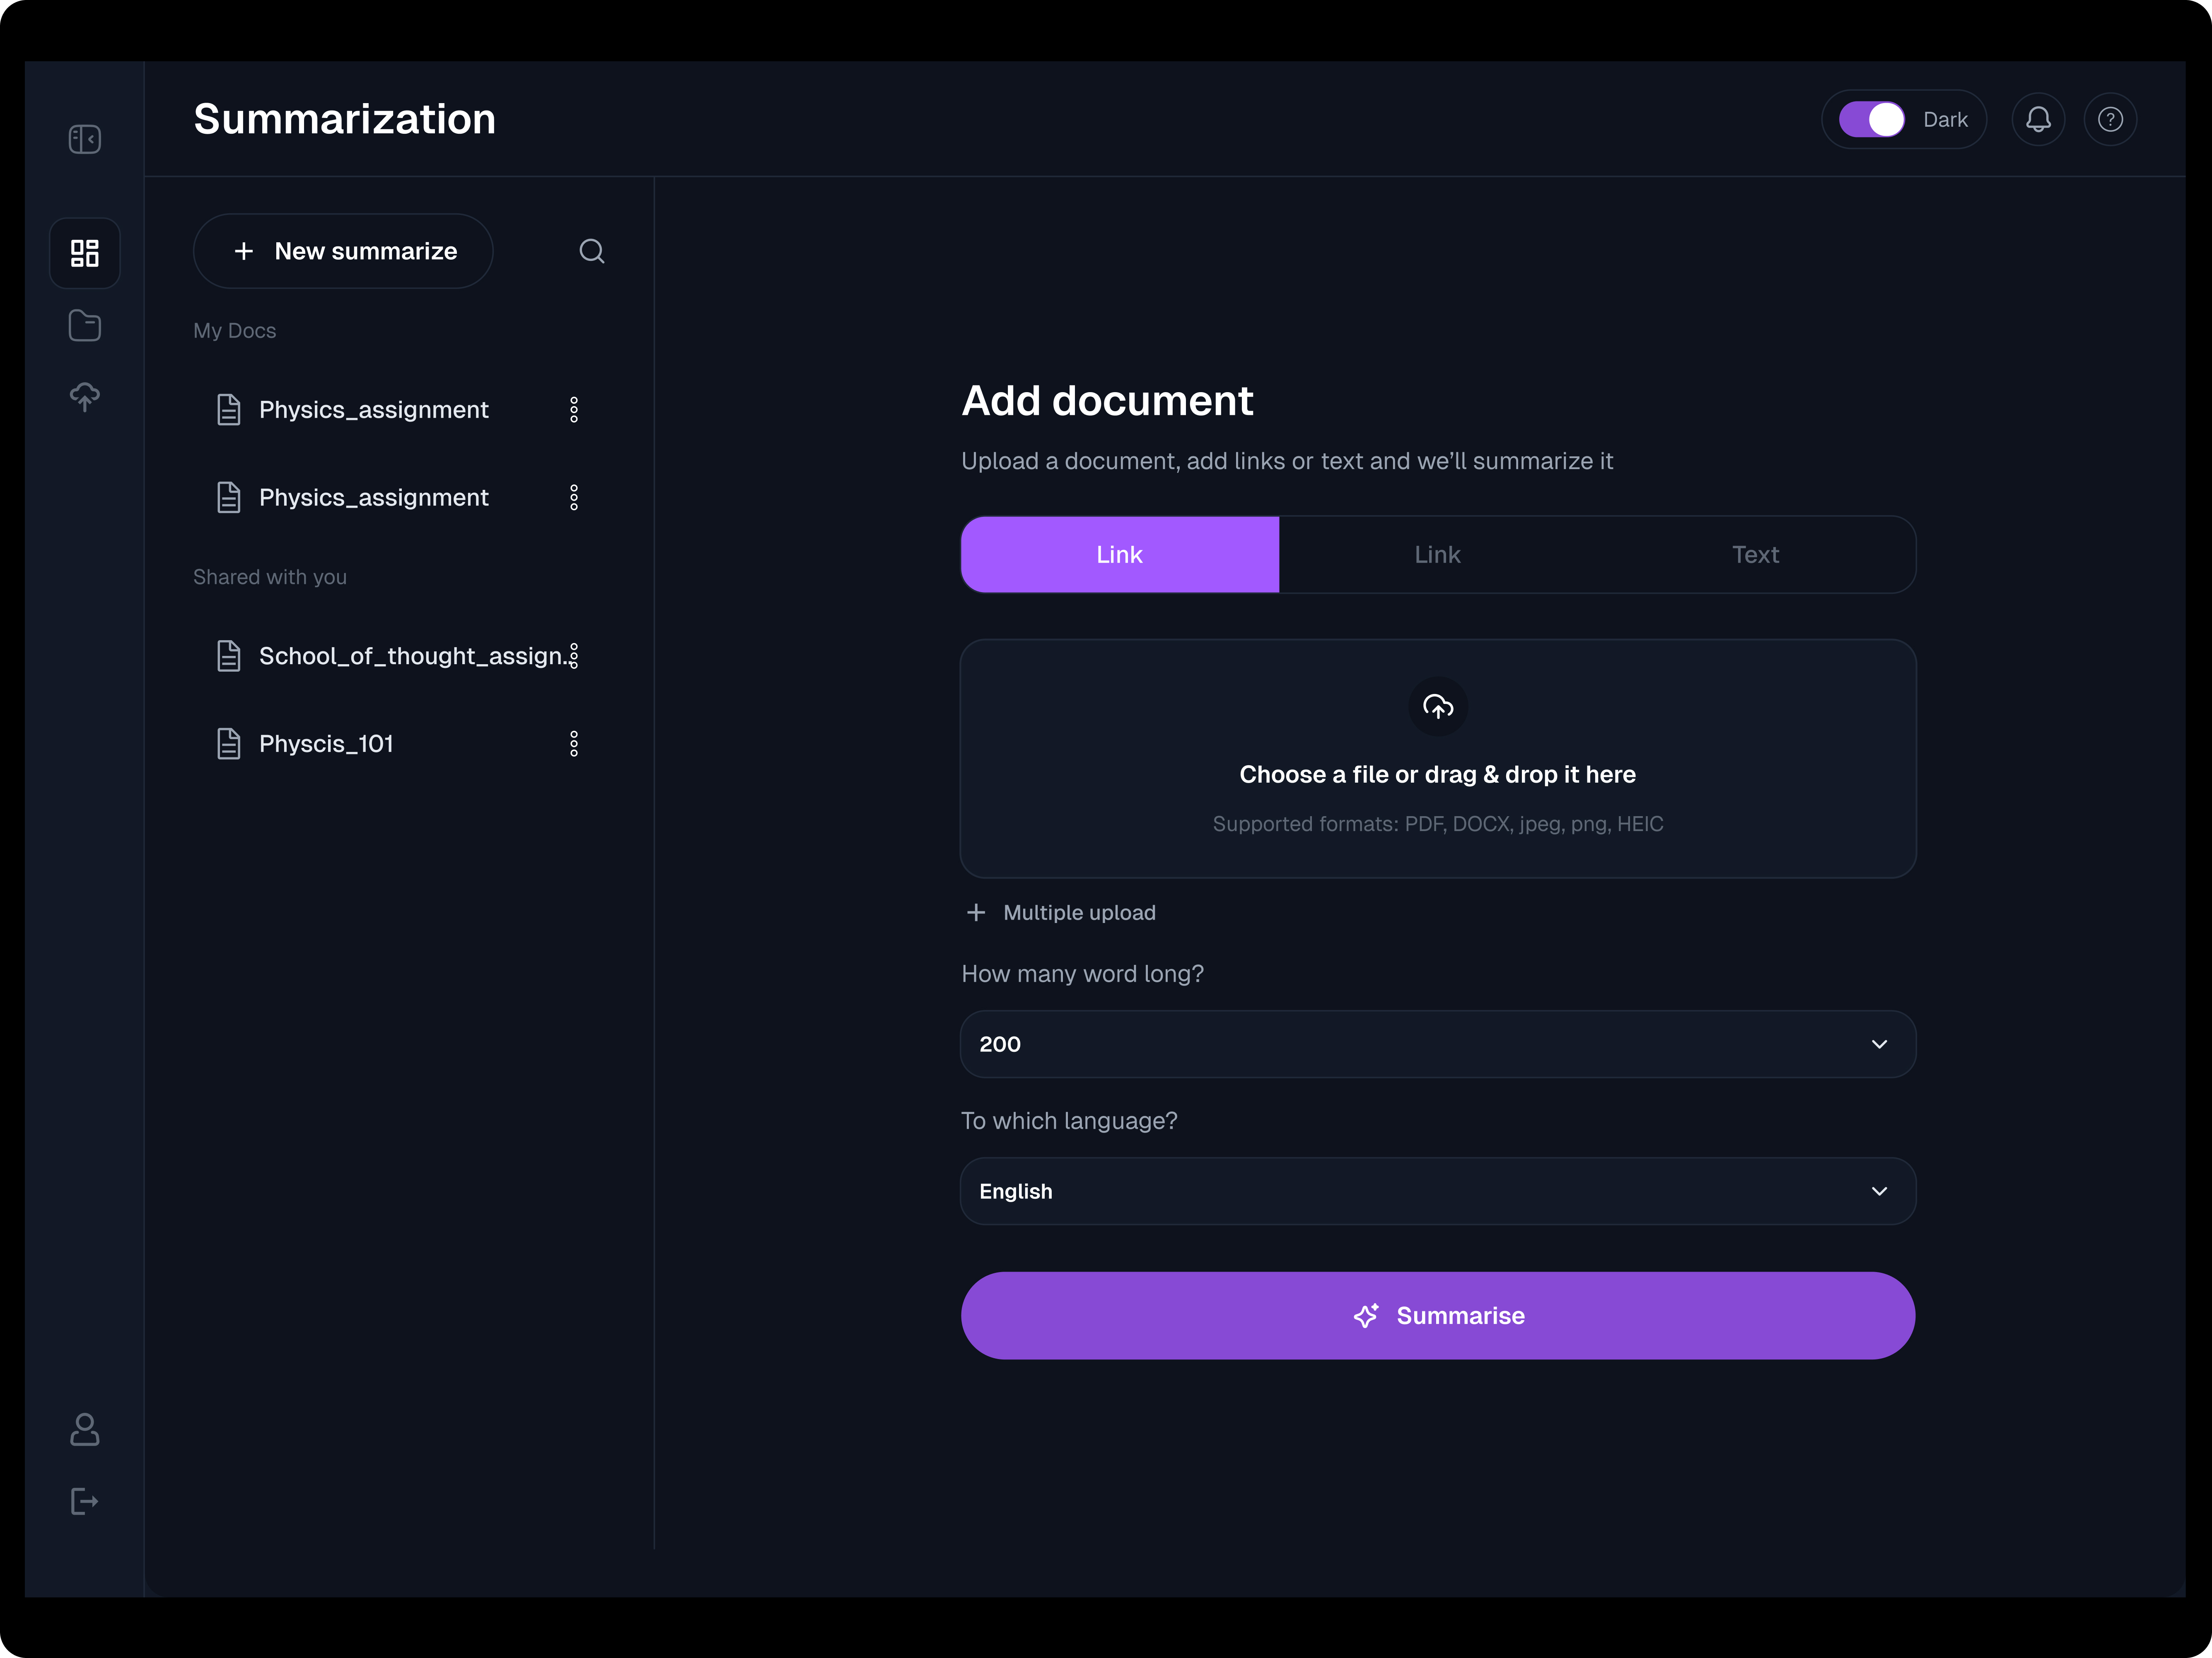
Task: Open the user profile icon
Action: point(85,1429)
